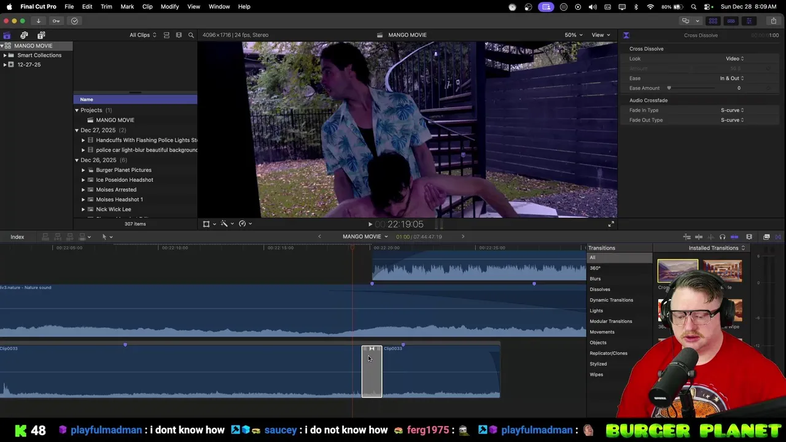This screenshot has height=442, width=786.
Task: Toggle the Transitions browser icon
Action: coord(778,237)
